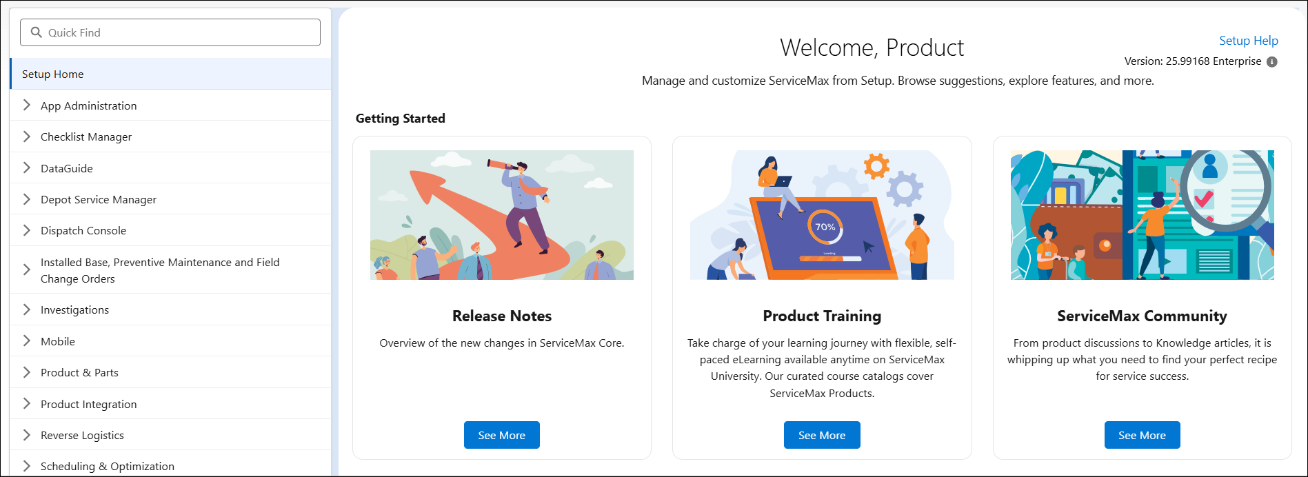1308x477 pixels.
Task: Click the version info icon
Action: (x=1272, y=61)
